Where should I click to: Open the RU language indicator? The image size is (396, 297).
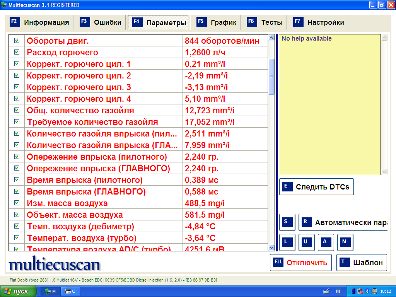(x=338, y=291)
